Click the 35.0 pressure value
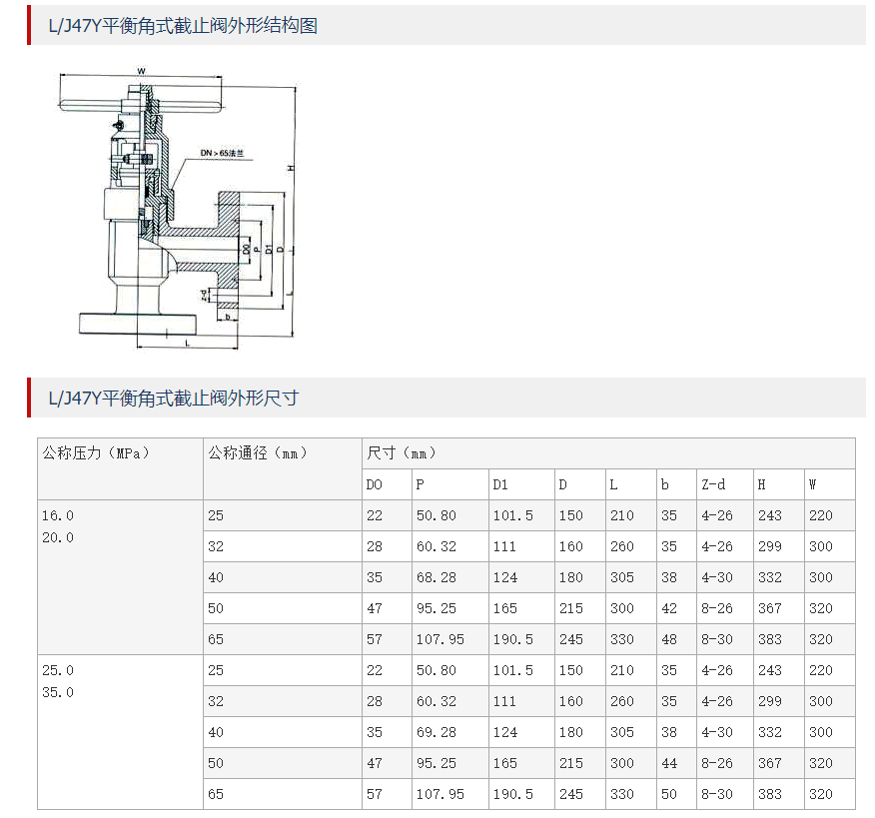 (58, 692)
